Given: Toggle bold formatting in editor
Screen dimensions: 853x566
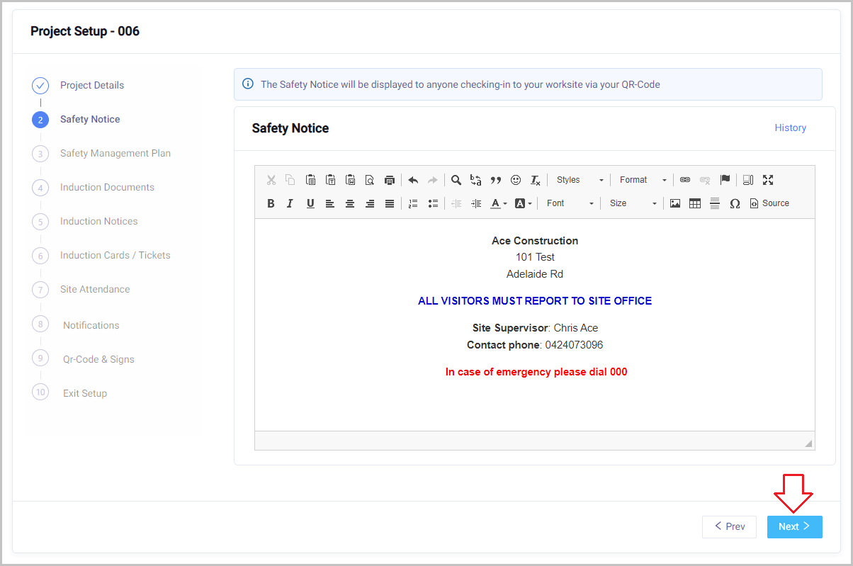Looking at the screenshot, I should tap(271, 203).
